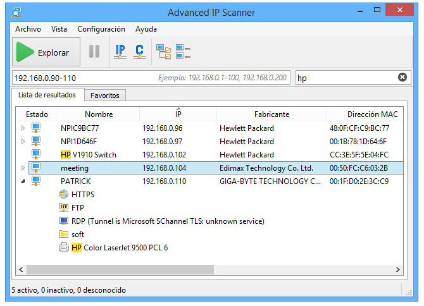Screen dimensions: 424x306
Task: Click the horizontal scrollbar thumb
Action: (120, 269)
